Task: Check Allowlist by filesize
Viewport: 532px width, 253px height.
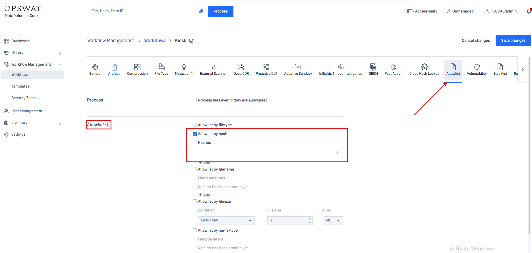Action: point(195,201)
